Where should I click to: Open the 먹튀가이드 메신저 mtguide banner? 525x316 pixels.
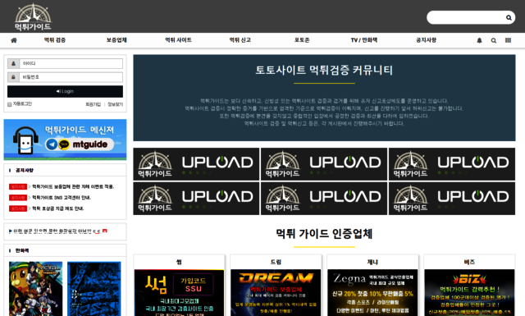coord(65,140)
